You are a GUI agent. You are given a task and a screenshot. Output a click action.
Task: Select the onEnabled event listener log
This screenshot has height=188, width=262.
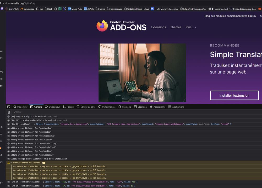tap(134, 132)
